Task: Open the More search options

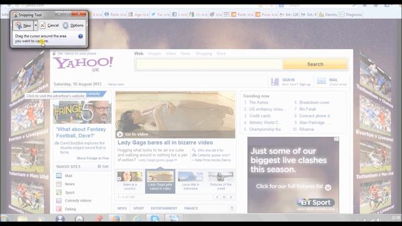Action: coord(221,53)
